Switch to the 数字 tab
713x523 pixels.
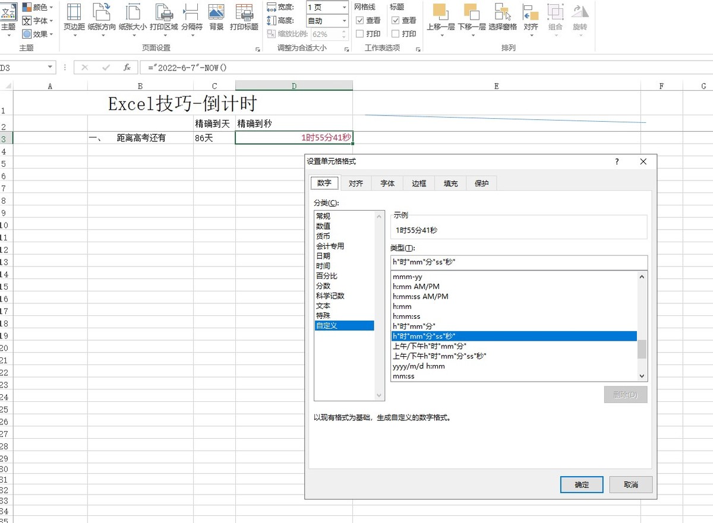324,183
